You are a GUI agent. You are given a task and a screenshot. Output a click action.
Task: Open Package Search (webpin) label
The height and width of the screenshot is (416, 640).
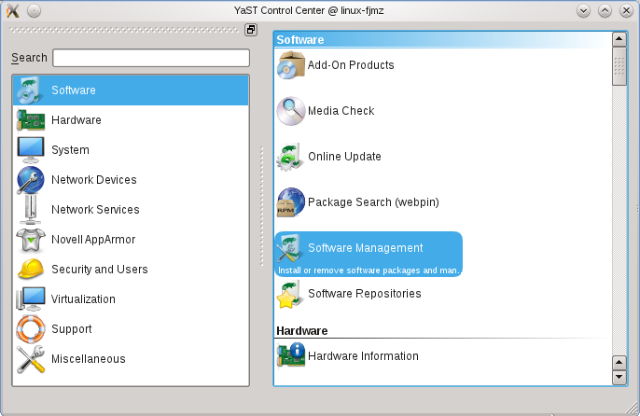pos(373,202)
